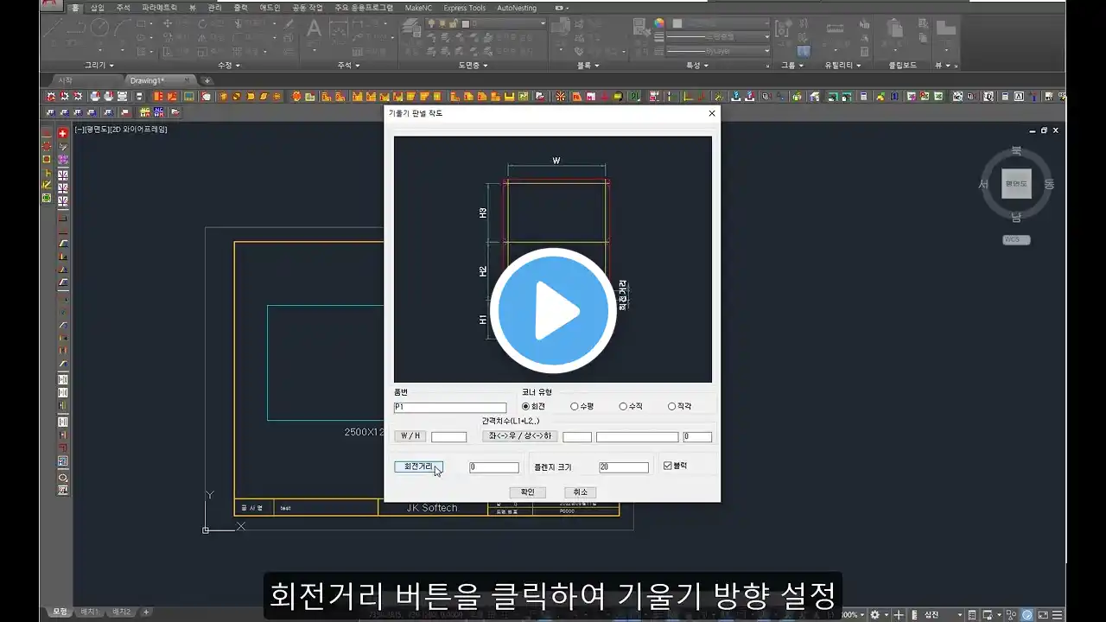Open the Express Tools ribbon tab
Viewport: 1106px width, 622px height.
(464, 8)
